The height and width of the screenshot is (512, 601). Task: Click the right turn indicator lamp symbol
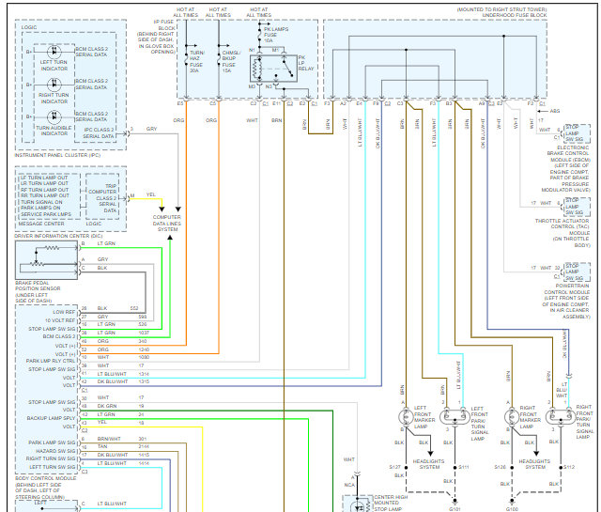pyautogui.click(x=54, y=85)
